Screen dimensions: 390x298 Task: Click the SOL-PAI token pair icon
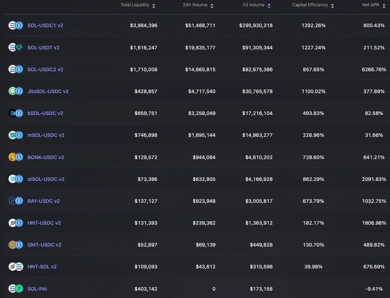tap(16, 289)
